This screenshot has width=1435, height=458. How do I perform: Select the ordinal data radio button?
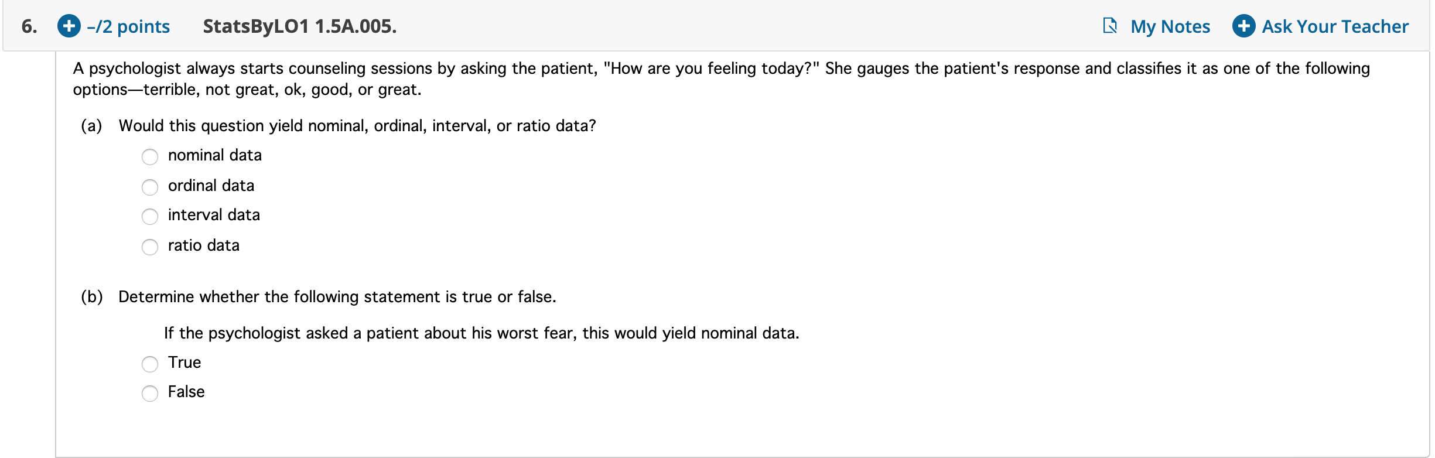150,187
